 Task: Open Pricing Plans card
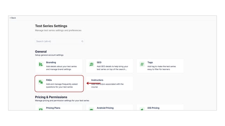pos(59,108)
